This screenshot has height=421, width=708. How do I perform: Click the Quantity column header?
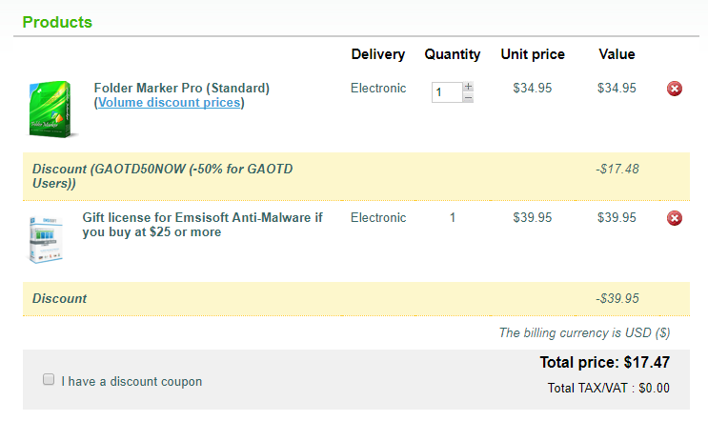[x=453, y=54]
